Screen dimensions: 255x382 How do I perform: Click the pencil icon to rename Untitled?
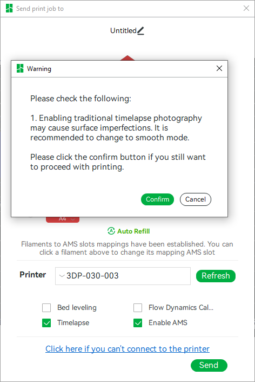pos(140,31)
